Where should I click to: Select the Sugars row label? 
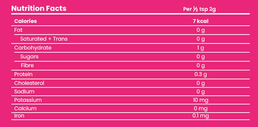point(29,56)
